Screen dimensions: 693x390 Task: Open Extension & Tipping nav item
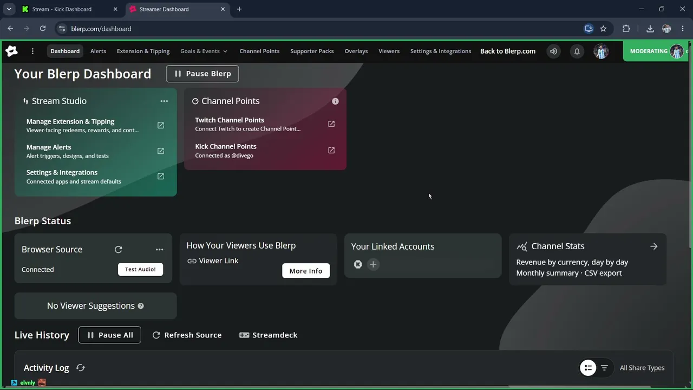point(143,51)
